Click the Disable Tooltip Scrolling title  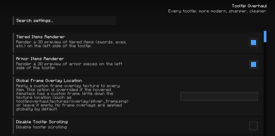pos(42,122)
